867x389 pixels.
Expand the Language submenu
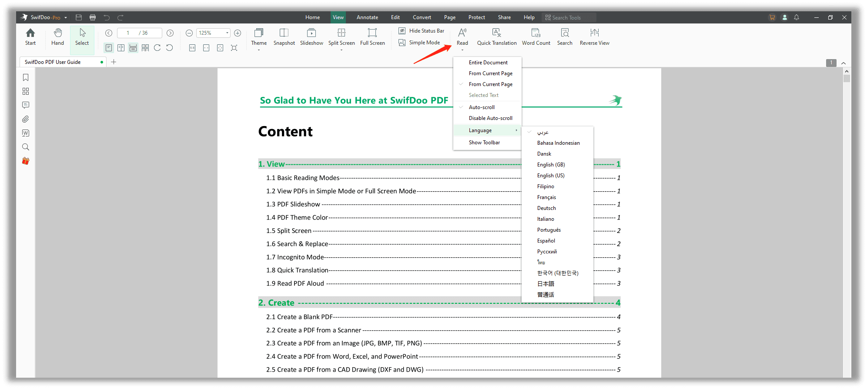pyautogui.click(x=487, y=130)
